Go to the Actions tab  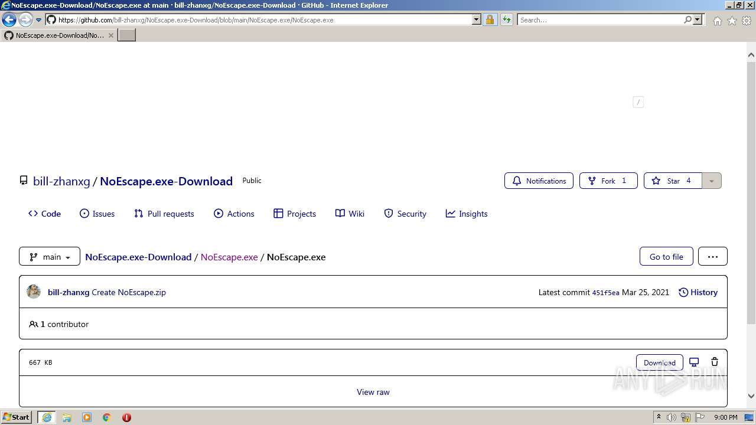coord(234,214)
